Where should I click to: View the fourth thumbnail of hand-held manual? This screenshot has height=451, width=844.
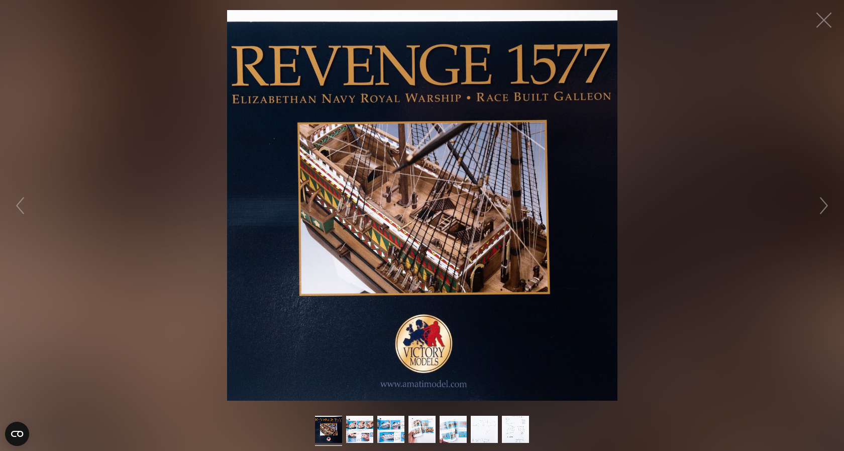pyautogui.click(x=422, y=429)
